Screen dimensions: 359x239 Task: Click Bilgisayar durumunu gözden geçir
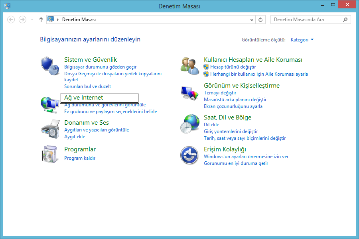click(x=100, y=67)
